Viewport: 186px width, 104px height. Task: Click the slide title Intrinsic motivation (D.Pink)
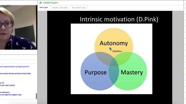pyautogui.click(x=119, y=19)
